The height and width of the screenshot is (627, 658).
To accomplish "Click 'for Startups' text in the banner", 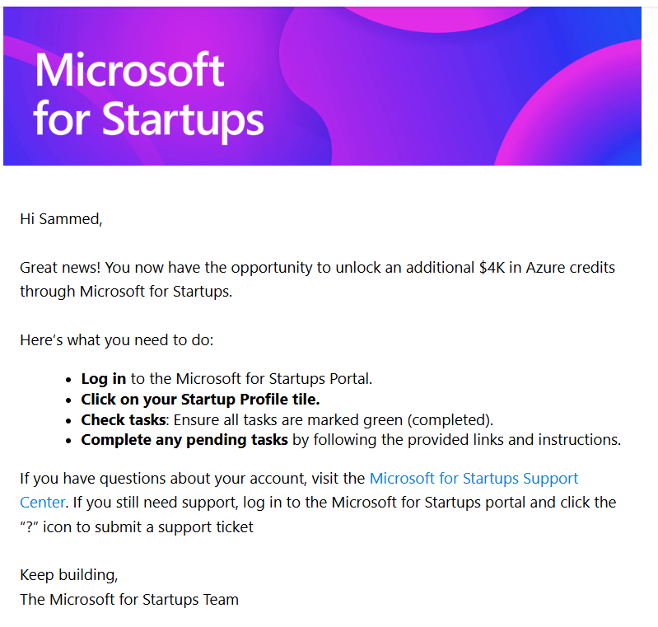I will pyautogui.click(x=149, y=119).
